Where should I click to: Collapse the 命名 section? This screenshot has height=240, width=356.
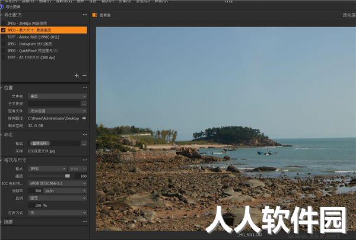point(1,135)
